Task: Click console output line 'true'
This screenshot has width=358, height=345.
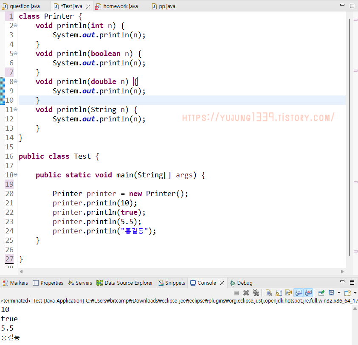Action: 9,319
